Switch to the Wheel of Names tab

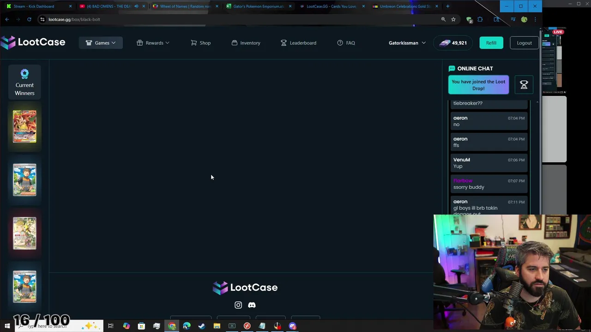(x=185, y=6)
